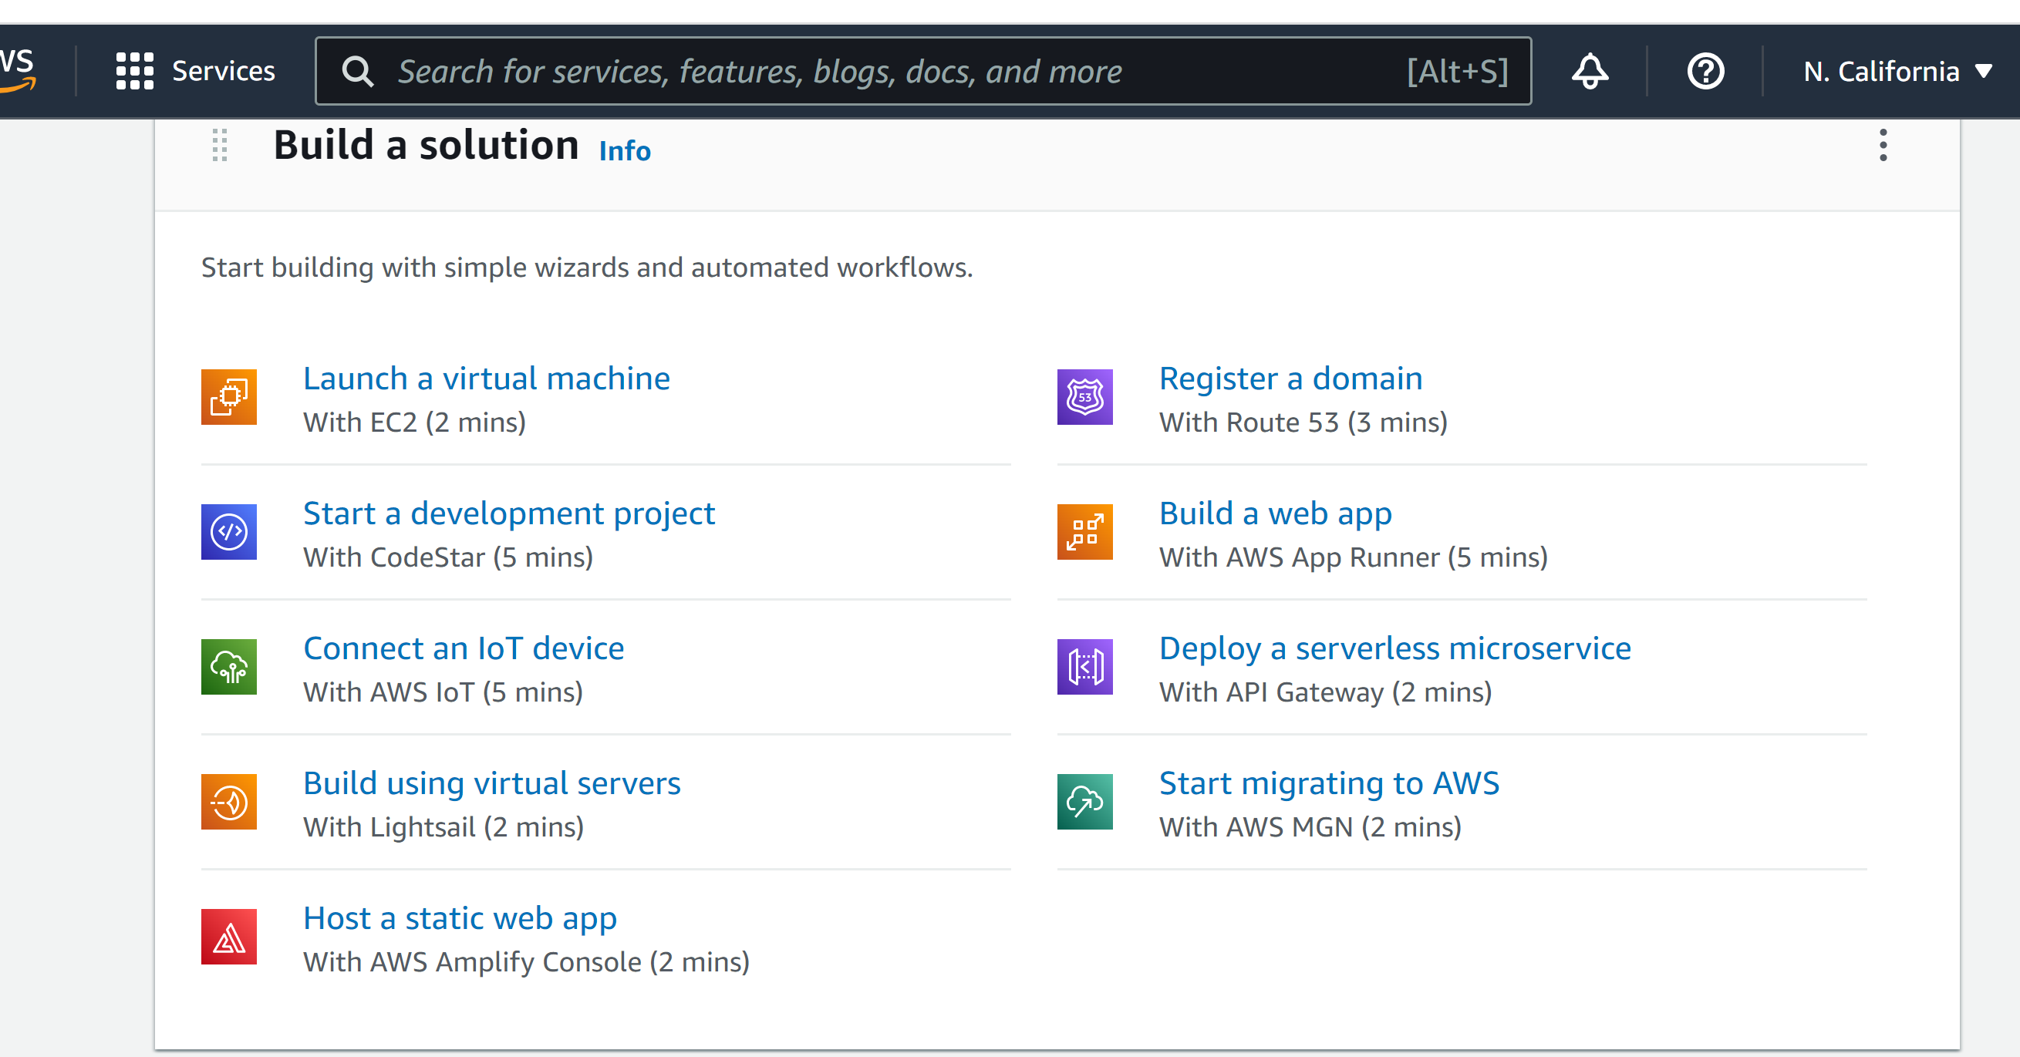This screenshot has height=1057, width=2020.
Task: Click the AWS IoT device icon
Action: [x=229, y=667]
